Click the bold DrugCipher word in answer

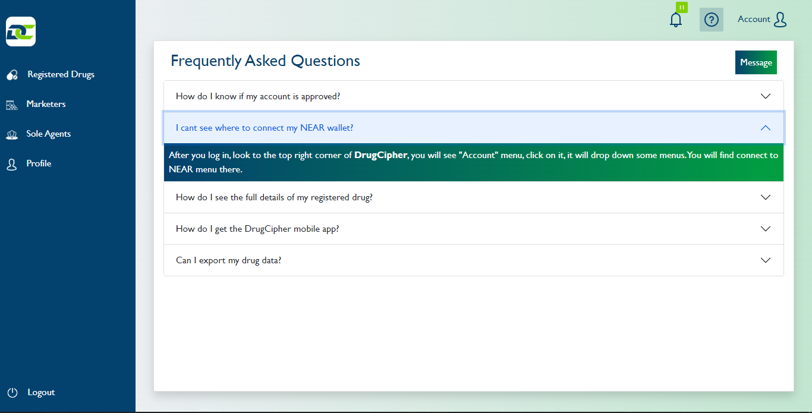[380, 156]
